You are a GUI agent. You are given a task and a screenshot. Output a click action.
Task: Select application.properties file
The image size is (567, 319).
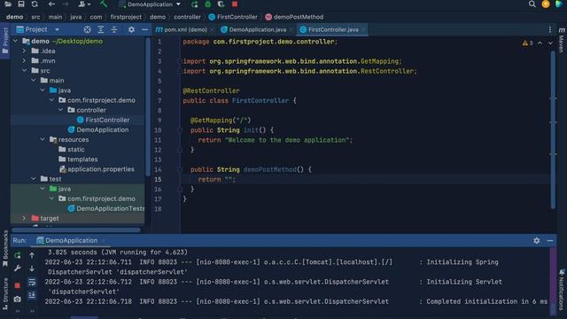pos(97,169)
